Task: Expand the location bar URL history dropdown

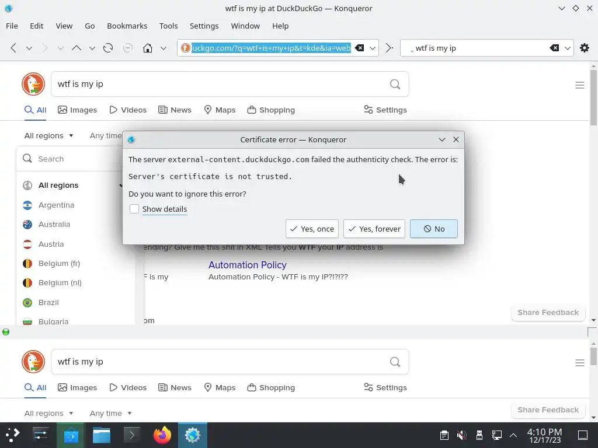Action: coord(373,48)
